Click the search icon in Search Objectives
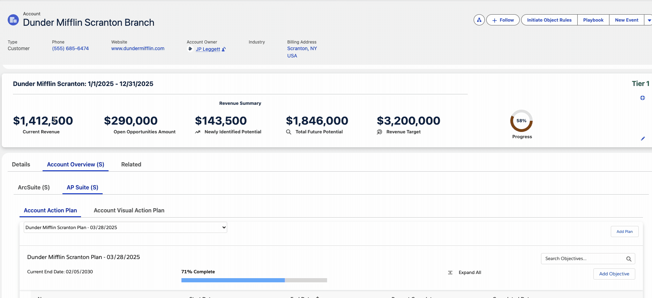Viewport: 652px width, 298px height. point(629,259)
